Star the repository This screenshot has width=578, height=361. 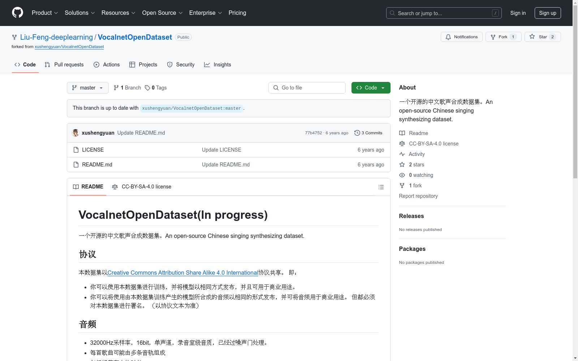point(543,37)
